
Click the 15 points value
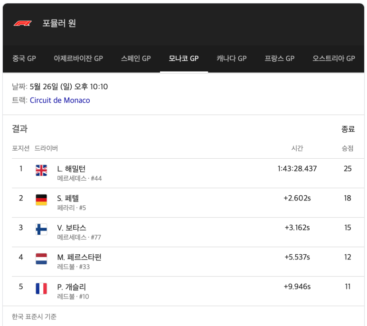point(348,228)
